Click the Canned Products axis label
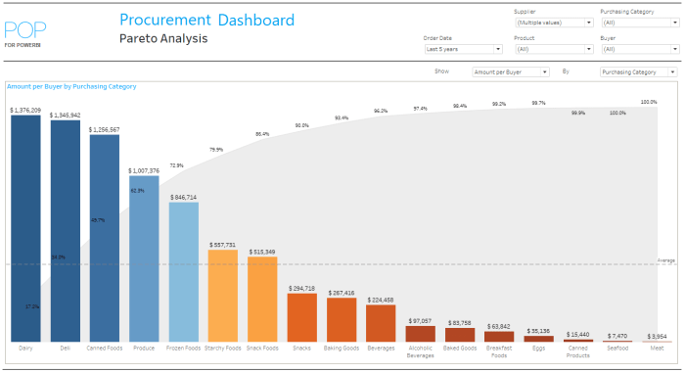 tap(578, 351)
